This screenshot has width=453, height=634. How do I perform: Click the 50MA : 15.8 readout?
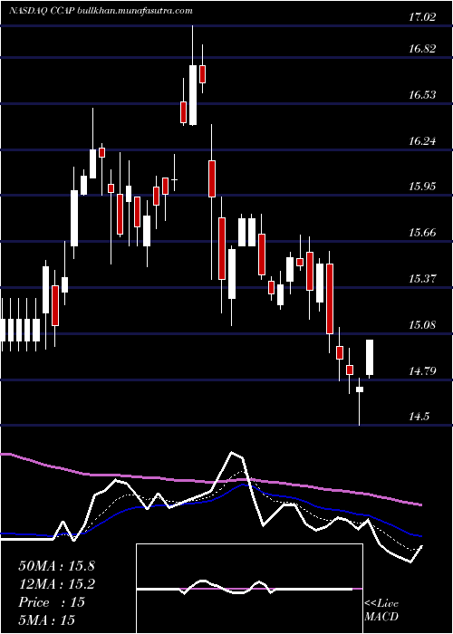56,566
